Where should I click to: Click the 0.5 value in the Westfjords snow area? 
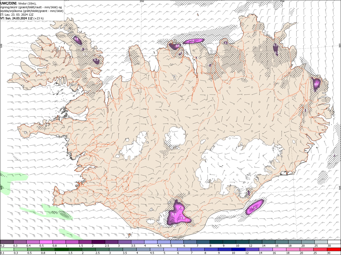(x=76, y=39)
